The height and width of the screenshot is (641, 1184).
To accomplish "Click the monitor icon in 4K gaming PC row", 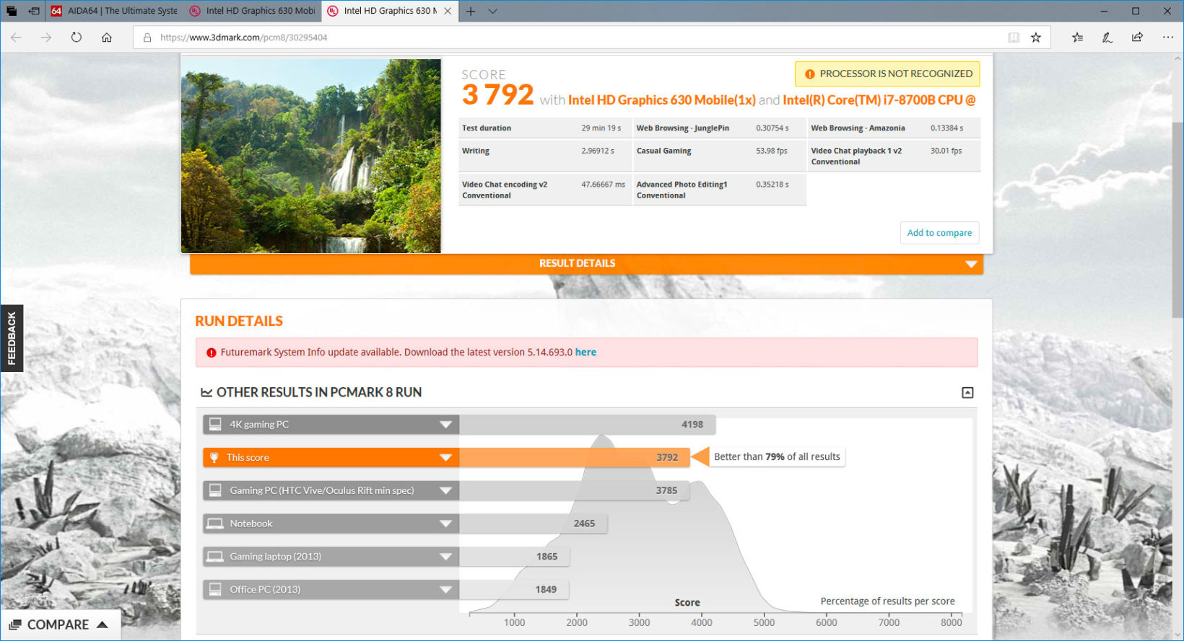I will point(215,424).
